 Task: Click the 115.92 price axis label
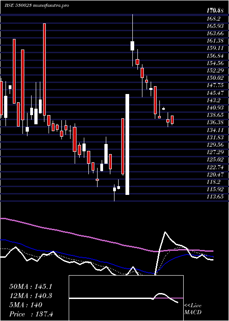(x=215, y=189)
